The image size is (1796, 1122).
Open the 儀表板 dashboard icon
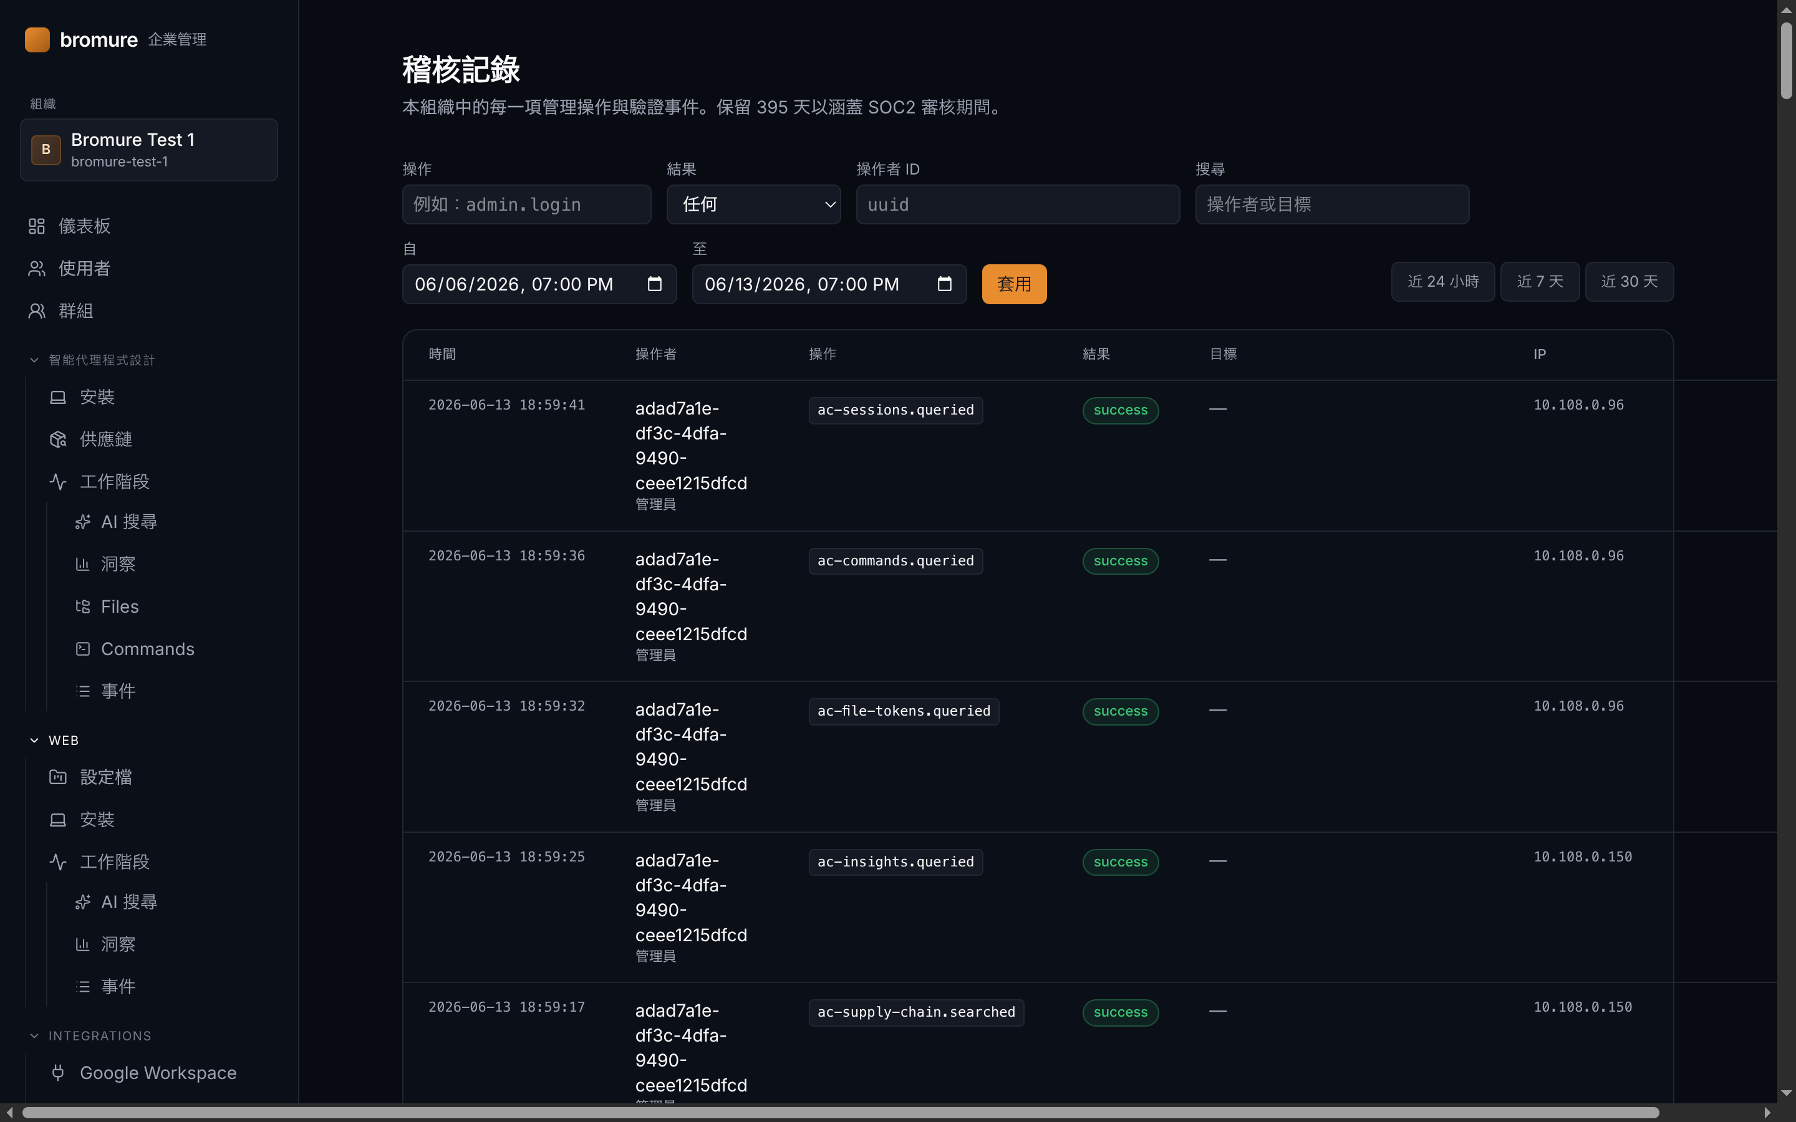point(36,226)
